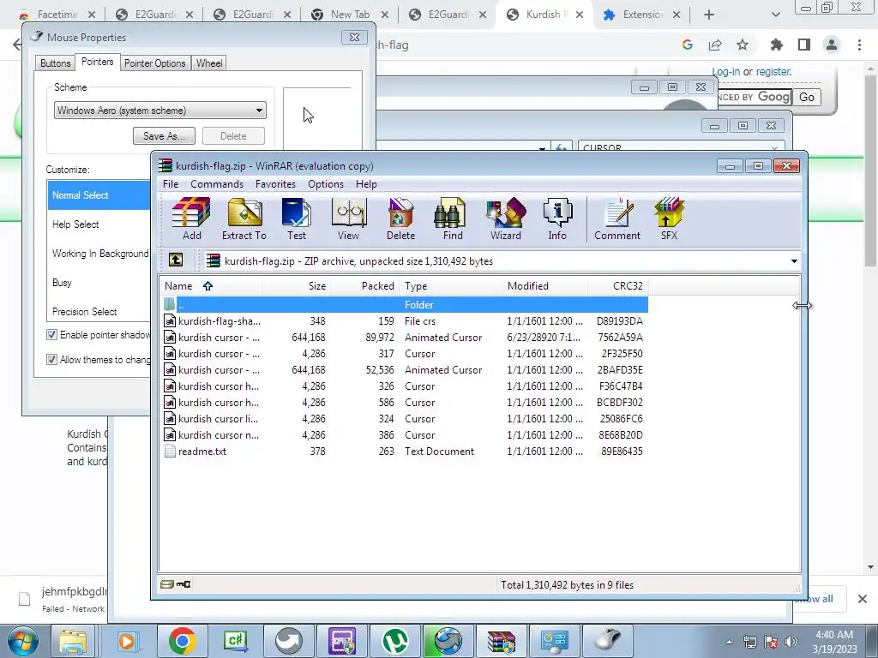Screen dimensions: 878x658
Task: Bookmark page with star icon
Action: tap(743, 45)
